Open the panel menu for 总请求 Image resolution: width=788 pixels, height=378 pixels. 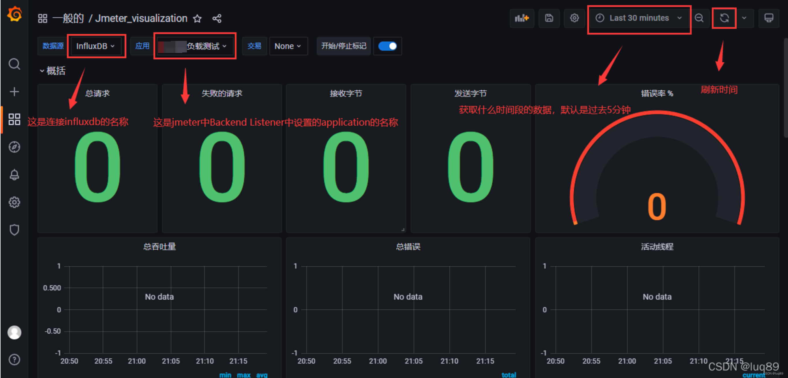coord(97,94)
